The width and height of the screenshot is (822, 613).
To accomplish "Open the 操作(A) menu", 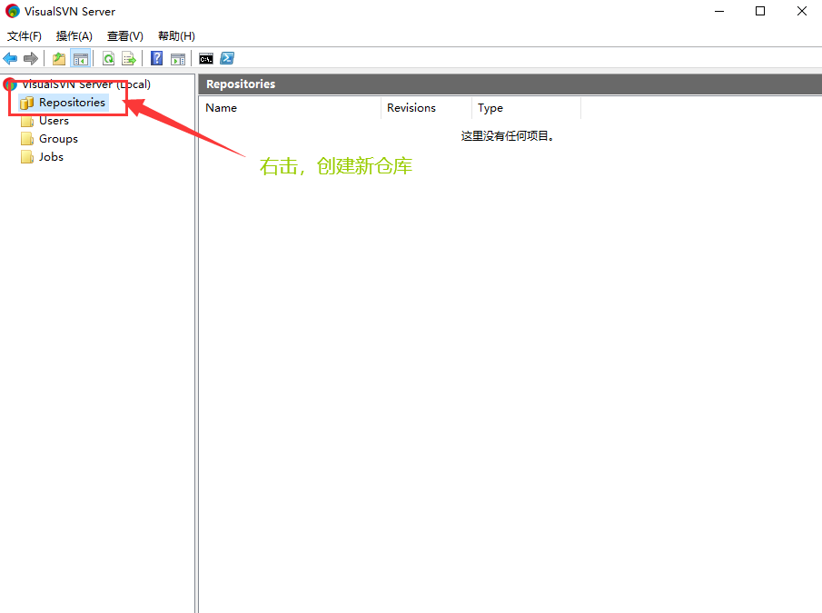I will [x=74, y=36].
